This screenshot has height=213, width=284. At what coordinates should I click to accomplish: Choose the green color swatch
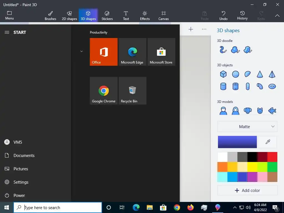pyautogui.click(x=272, y=167)
